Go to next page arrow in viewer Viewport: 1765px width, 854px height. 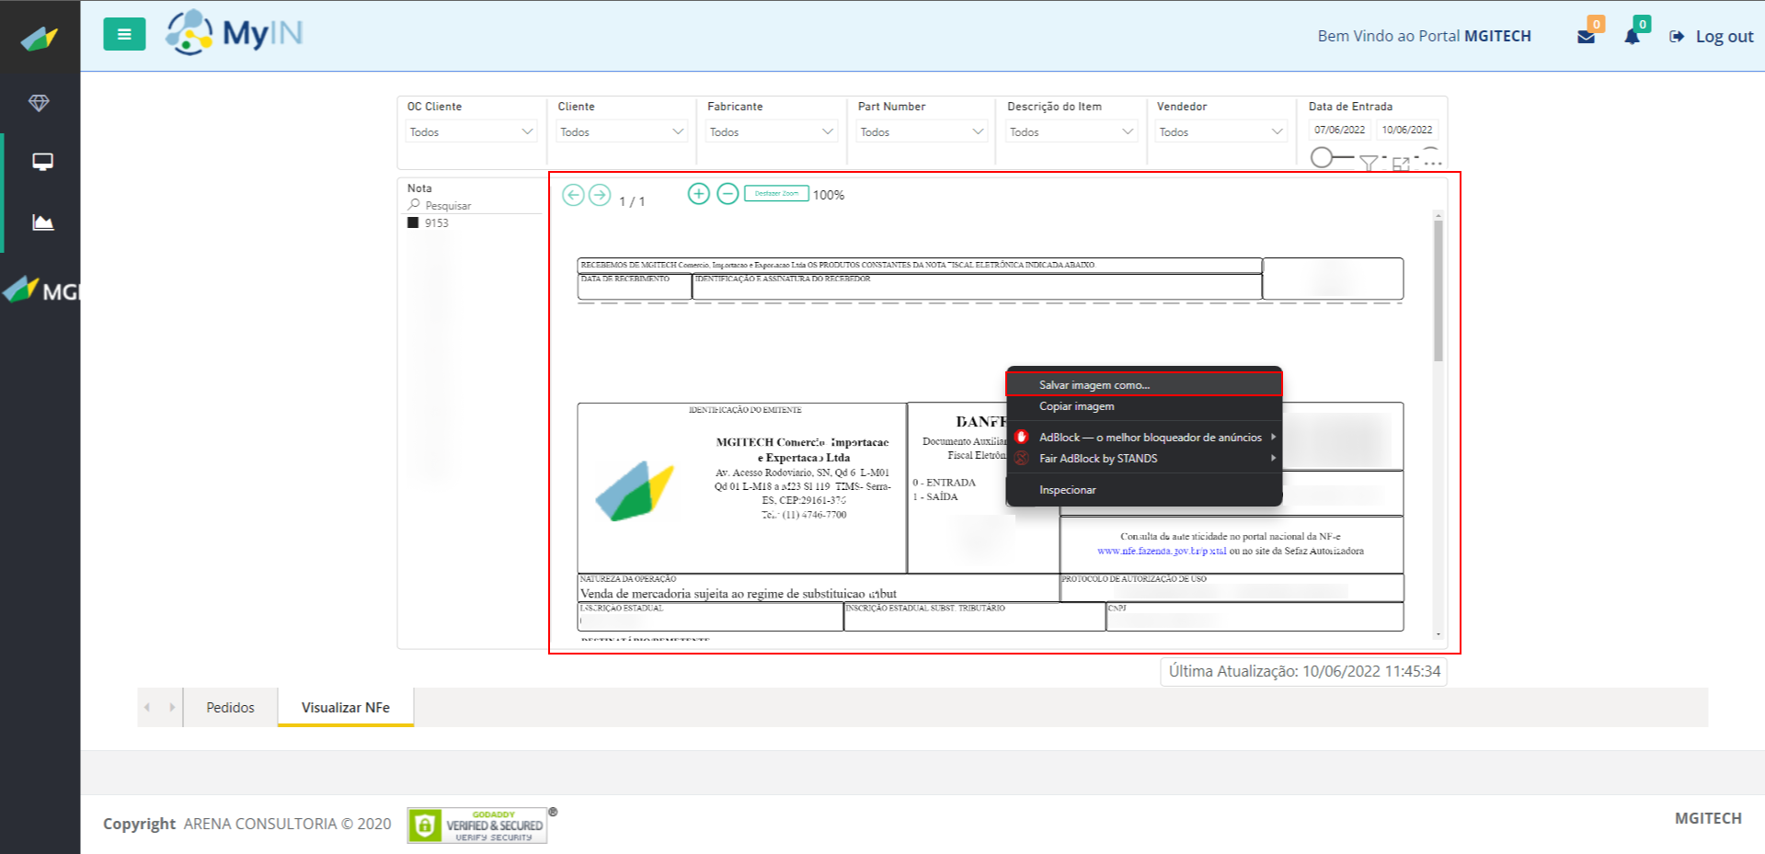pos(600,195)
